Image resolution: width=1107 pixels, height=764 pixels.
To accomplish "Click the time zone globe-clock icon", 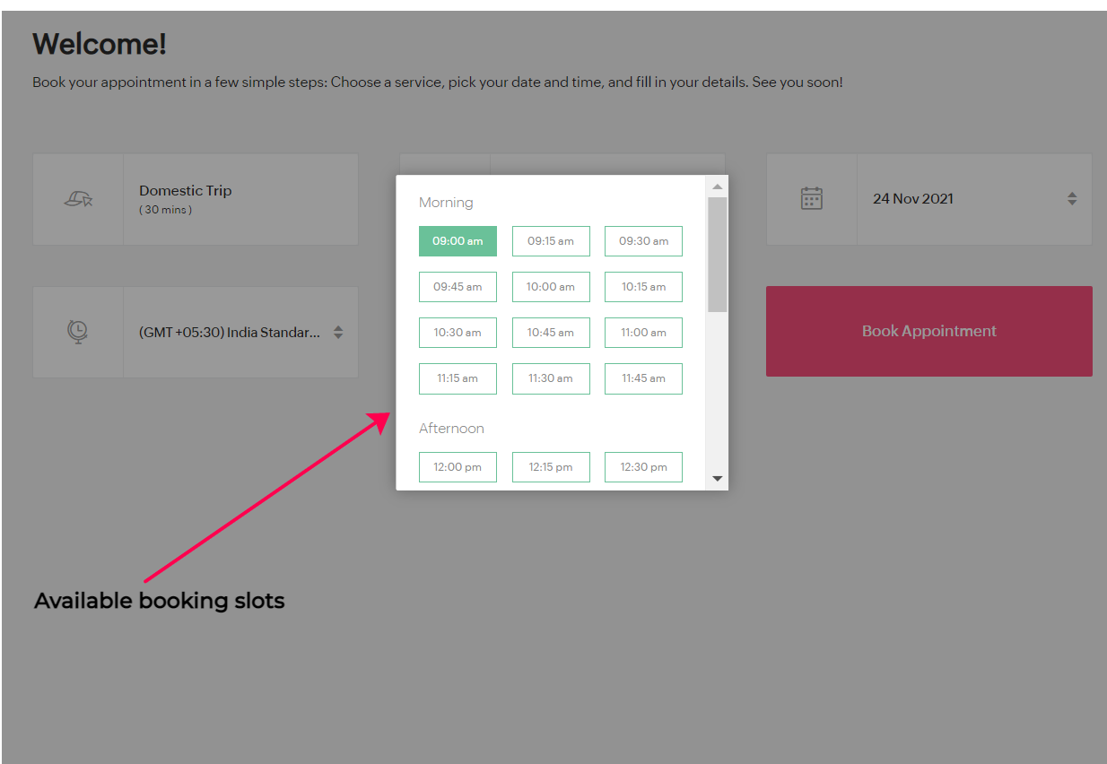I will 78,332.
